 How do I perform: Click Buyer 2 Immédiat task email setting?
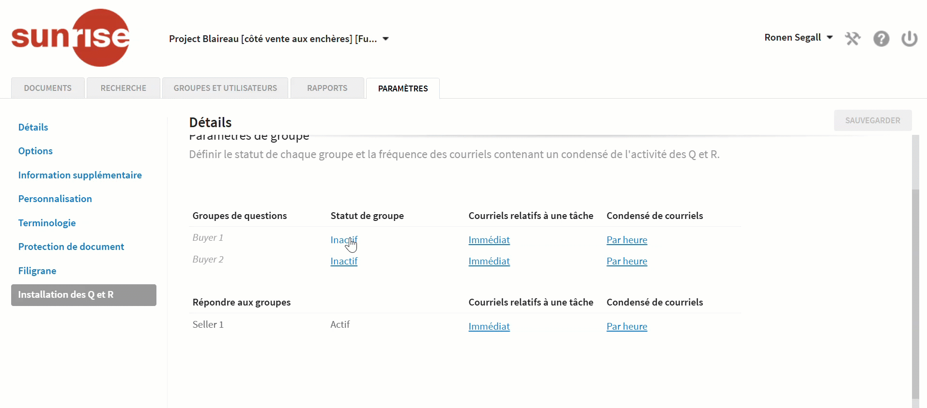pyautogui.click(x=489, y=261)
